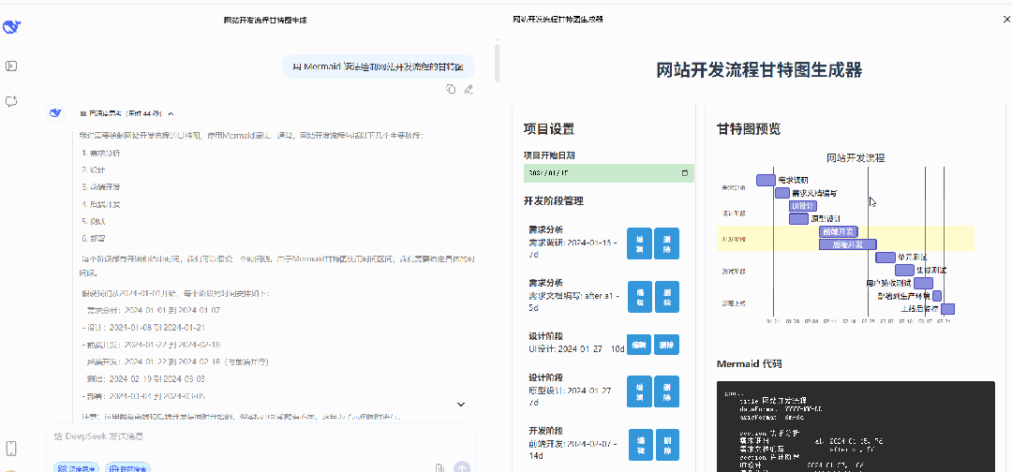Click the chat title at top of conversation
Viewport: 1012px width, 472px height.
264,20
